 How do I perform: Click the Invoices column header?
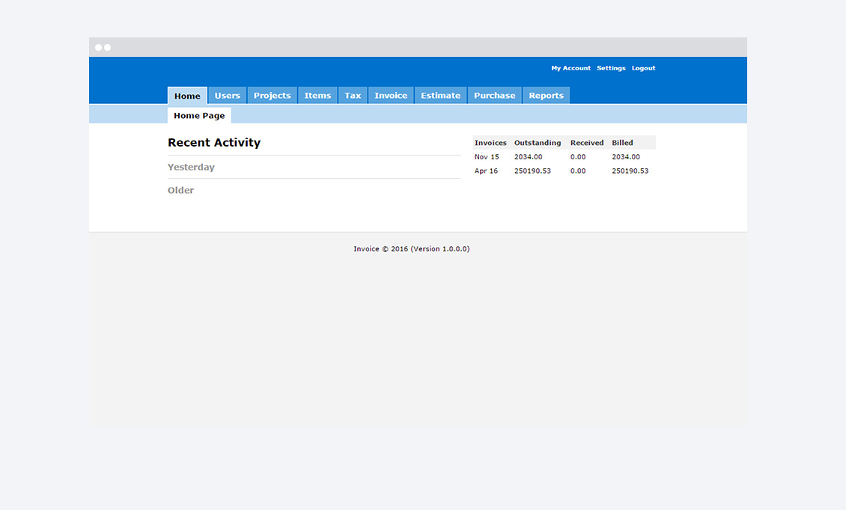(x=490, y=143)
